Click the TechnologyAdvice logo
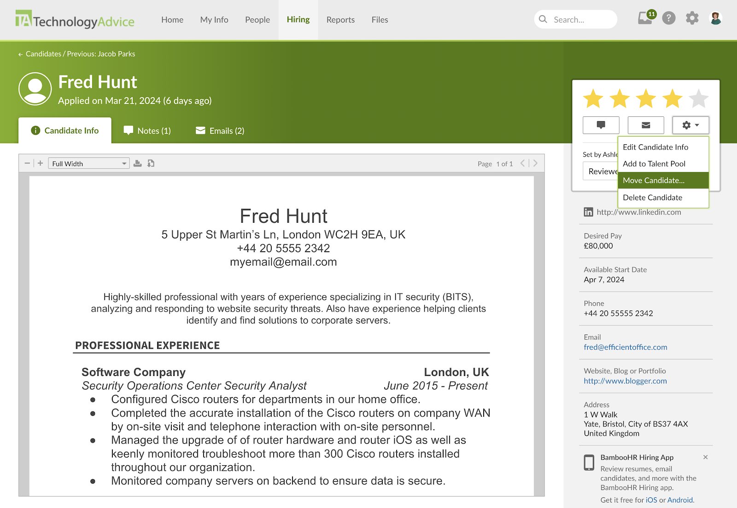Screen dimensions: 737x508 point(75,20)
